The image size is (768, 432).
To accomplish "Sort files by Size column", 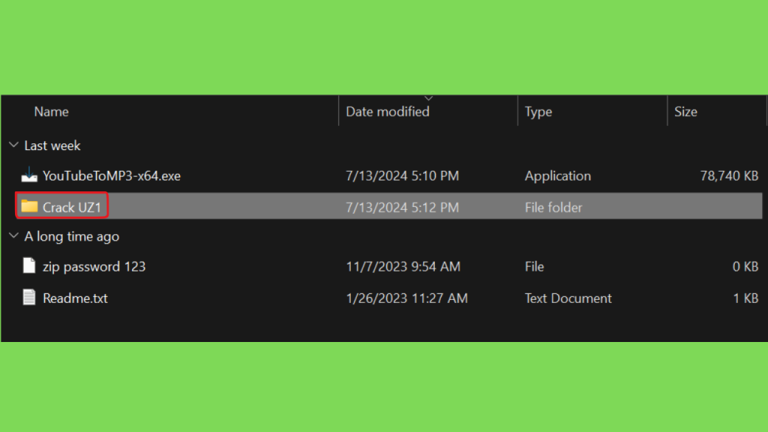I will pyautogui.click(x=685, y=112).
